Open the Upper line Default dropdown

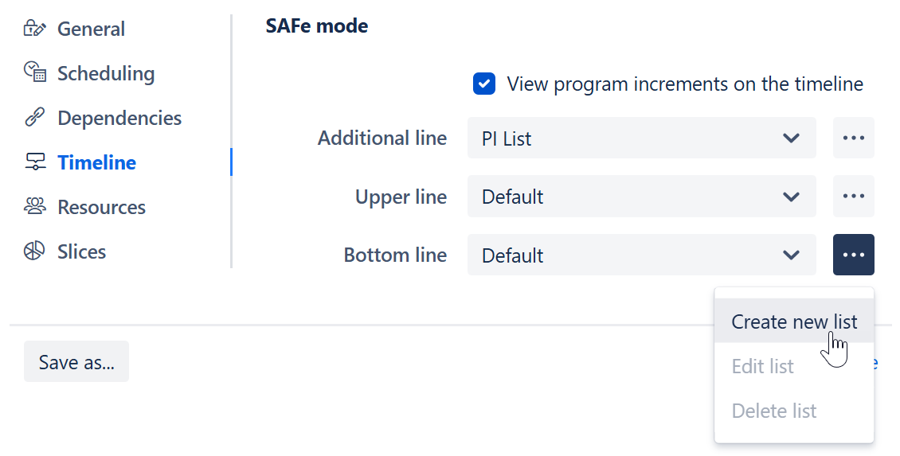[641, 197]
